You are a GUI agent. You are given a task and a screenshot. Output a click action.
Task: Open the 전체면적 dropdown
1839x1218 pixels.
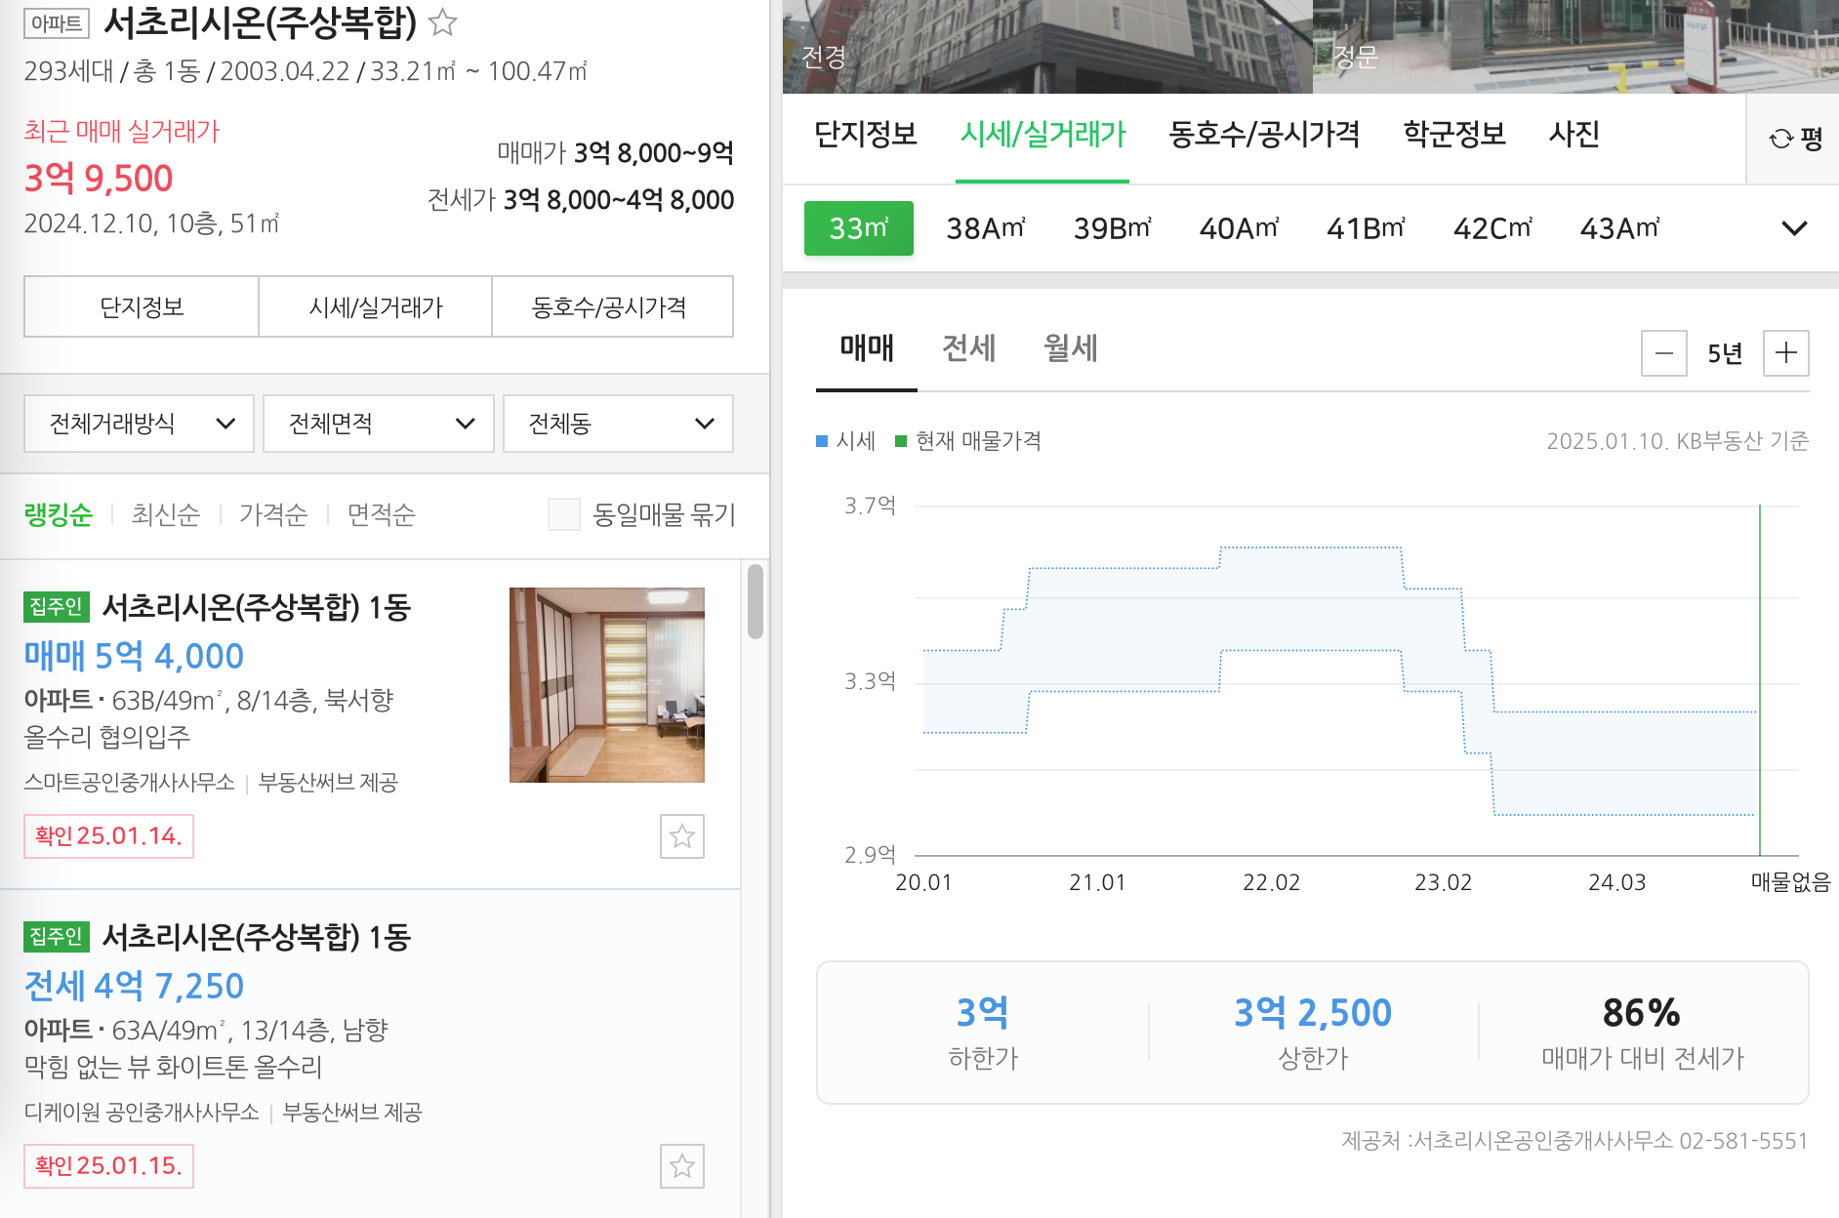[x=378, y=423]
